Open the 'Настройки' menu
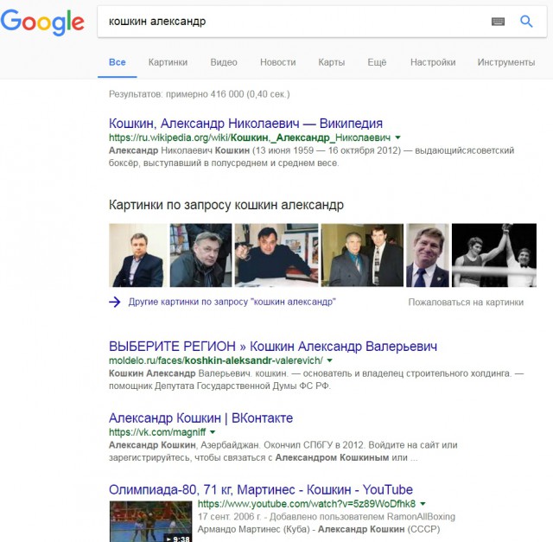 433,62
